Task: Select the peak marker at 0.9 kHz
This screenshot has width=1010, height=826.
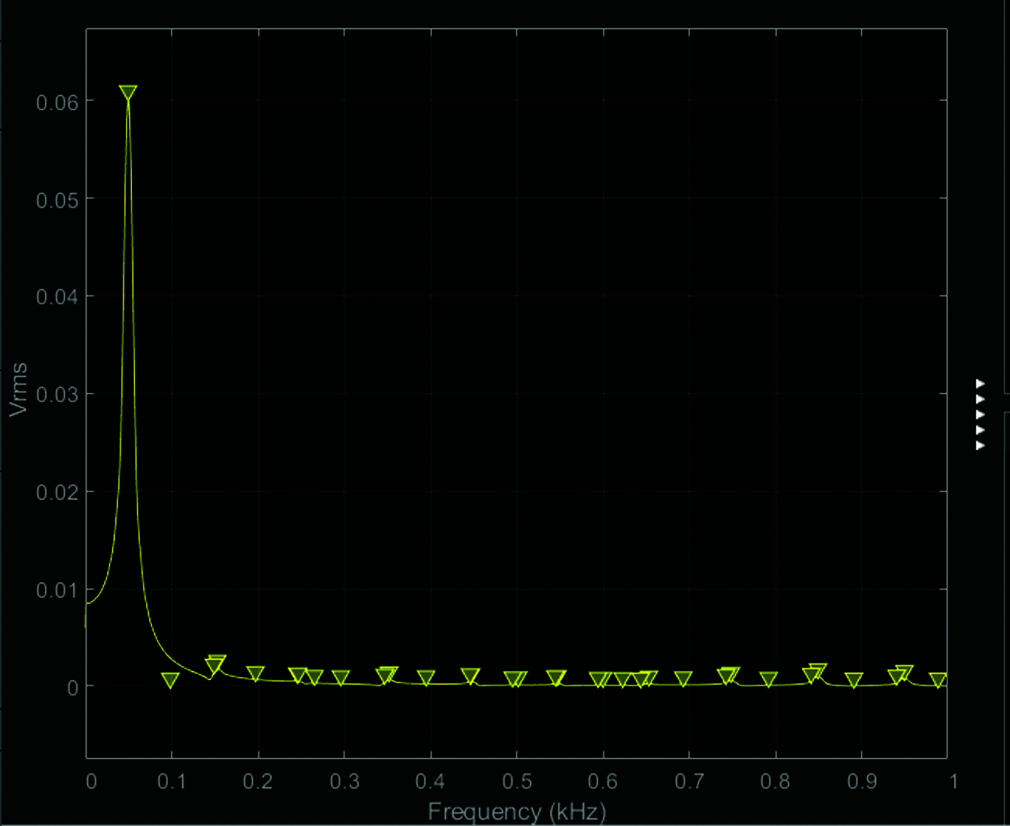Action: click(854, 681)
